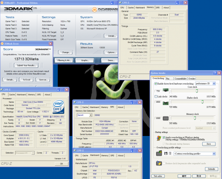Click the overclocking profile clapper icon
The image size is (222, 179).
point(159,153)
